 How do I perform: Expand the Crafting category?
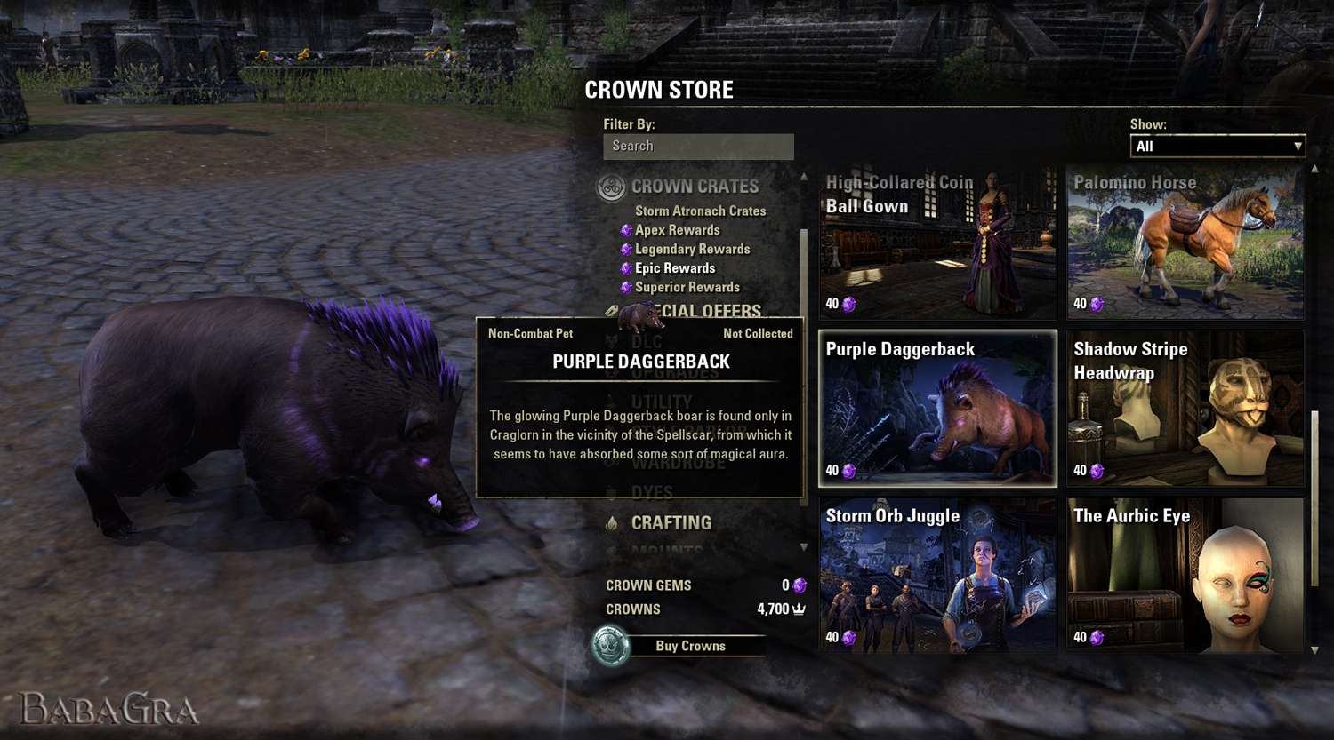671,523
